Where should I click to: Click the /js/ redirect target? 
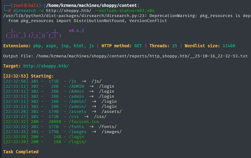pos(96,81)
